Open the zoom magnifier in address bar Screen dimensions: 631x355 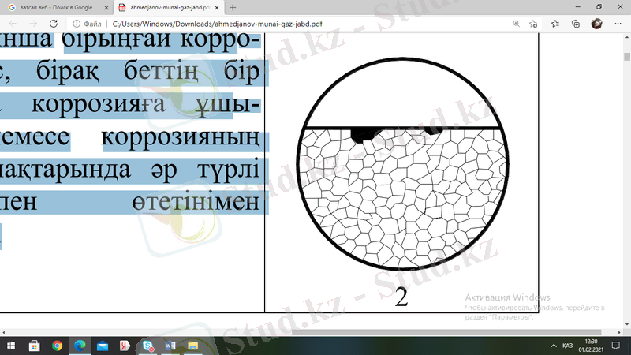point(516,24)
